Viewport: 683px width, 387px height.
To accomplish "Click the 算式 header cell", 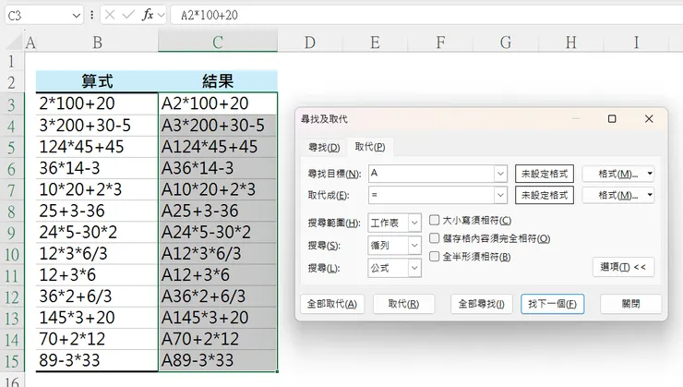I will [97, 81].
